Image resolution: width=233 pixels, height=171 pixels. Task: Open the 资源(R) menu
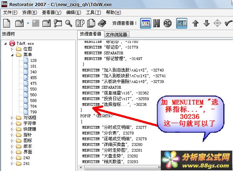tap(30, 12)
